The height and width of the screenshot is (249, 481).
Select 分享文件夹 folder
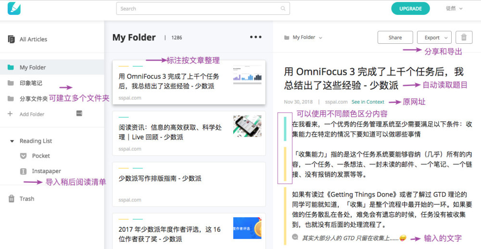point(34,99)
